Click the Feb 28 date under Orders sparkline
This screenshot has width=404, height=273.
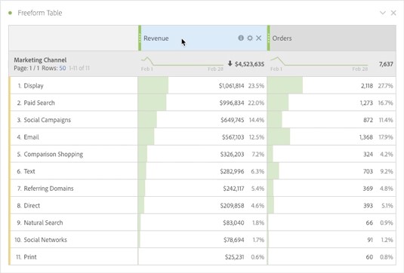tap(360, 69)
